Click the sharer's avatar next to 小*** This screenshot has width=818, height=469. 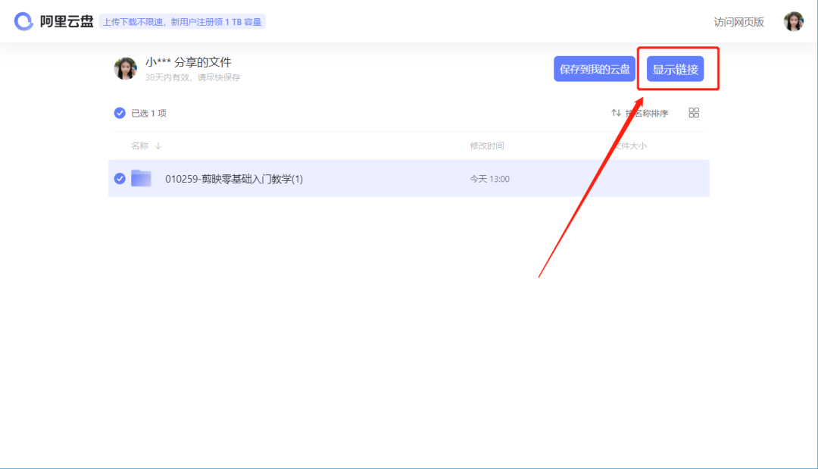125,68
